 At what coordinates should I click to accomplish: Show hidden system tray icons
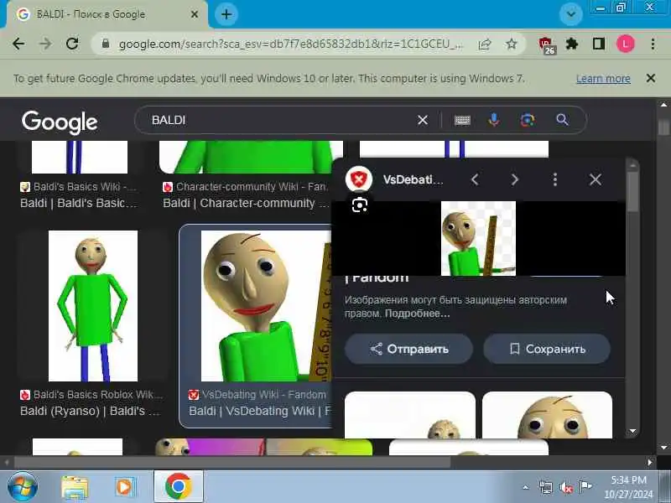pyautogui.click(x=526, y=487)
